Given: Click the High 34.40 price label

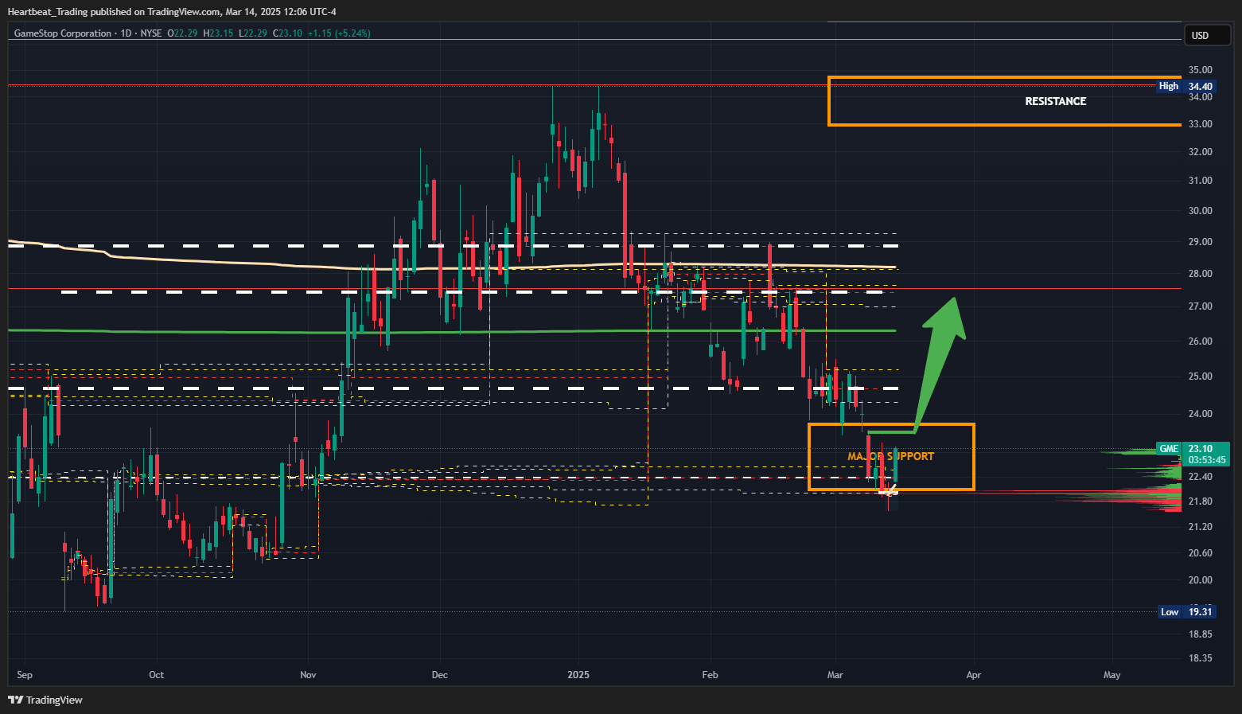Looking at the screenshot, I should click(x=1186, y=86).
